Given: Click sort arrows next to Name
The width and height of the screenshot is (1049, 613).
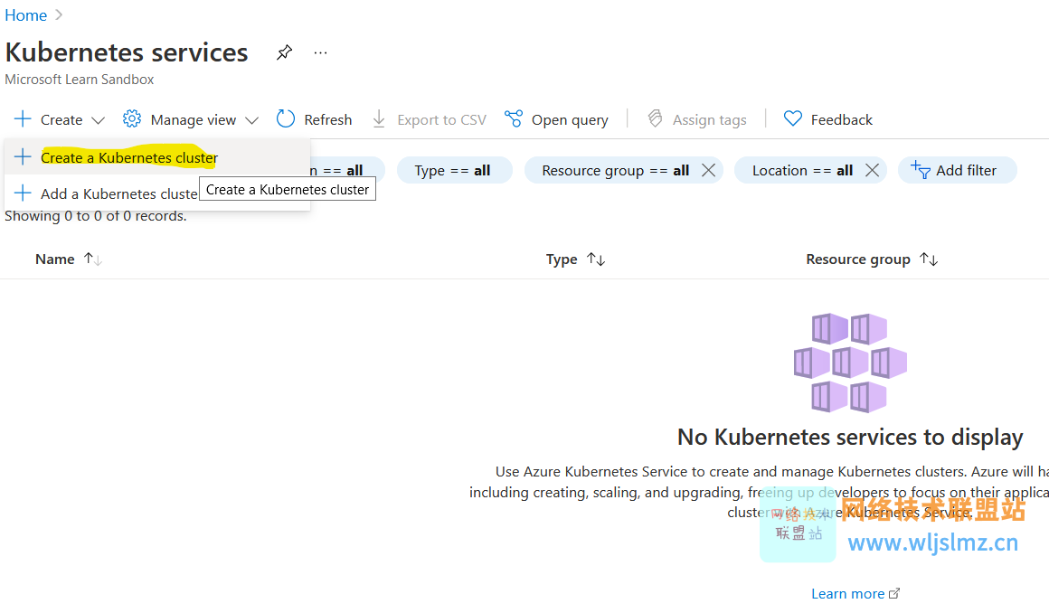Looking at the screenshot, I should tap(93, 259).
